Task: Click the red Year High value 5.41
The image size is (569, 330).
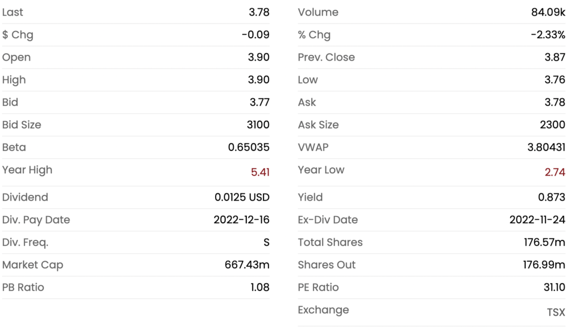Action: click(x=260, y=172)
